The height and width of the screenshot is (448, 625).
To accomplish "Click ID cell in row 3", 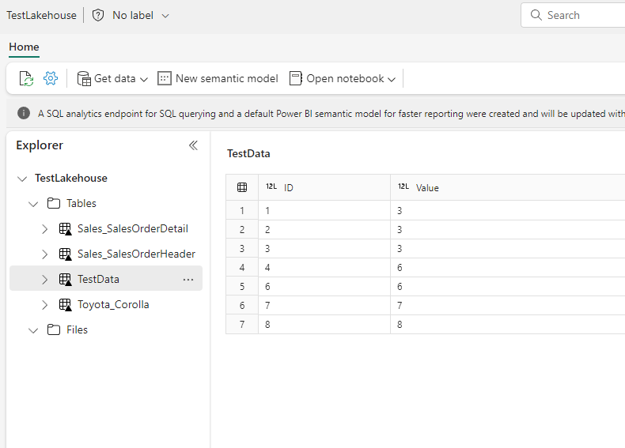I will (x=324, y=248).
